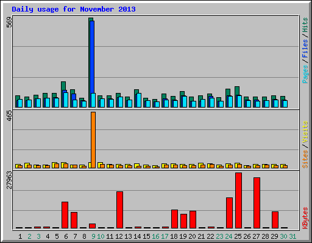312x243 pixels.
Task: Click the red KBytes bar for day 29
Action: click(x=275, y=220)
